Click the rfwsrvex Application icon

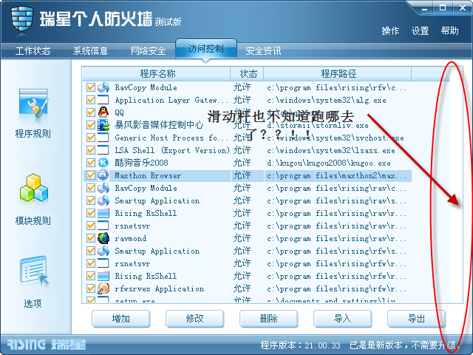[x=103, y=288]
